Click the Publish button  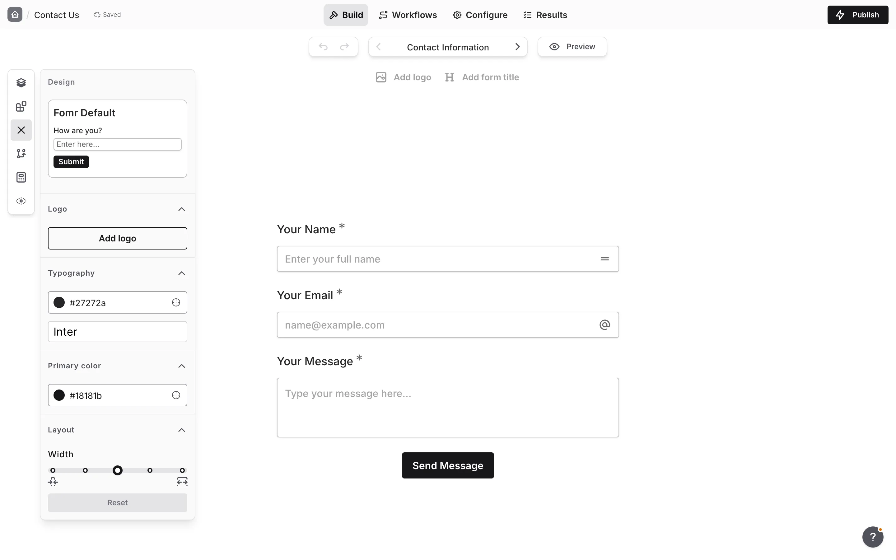[x=857, y=15]
